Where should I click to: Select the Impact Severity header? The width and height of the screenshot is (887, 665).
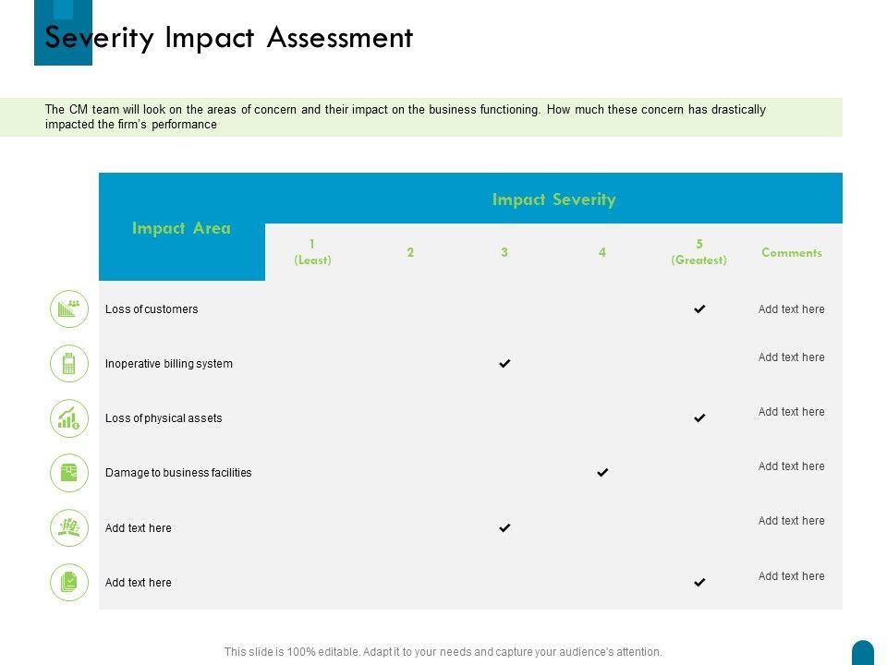[x=553, y=199]
